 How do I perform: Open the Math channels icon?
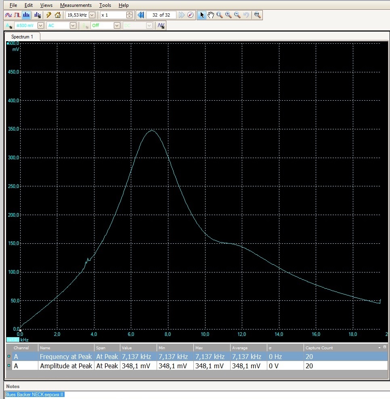[x=161, y=25]
